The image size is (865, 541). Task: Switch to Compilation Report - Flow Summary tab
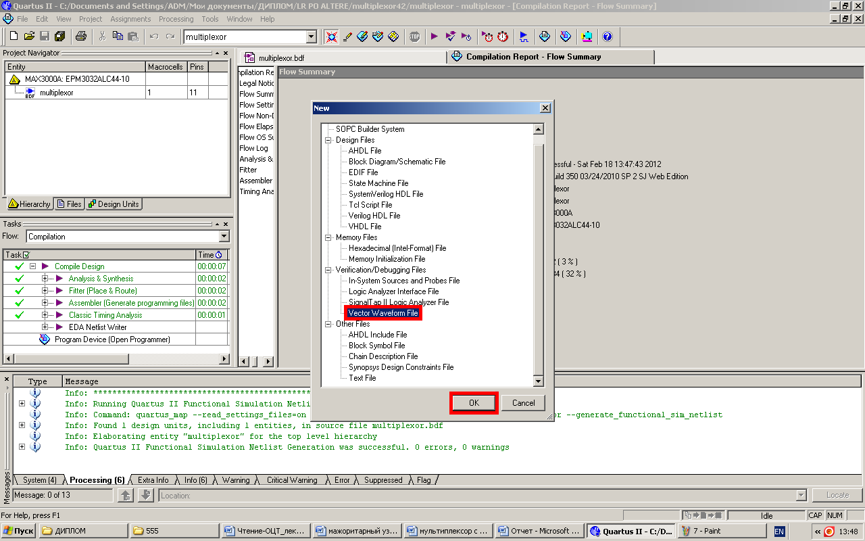point(550,57)
